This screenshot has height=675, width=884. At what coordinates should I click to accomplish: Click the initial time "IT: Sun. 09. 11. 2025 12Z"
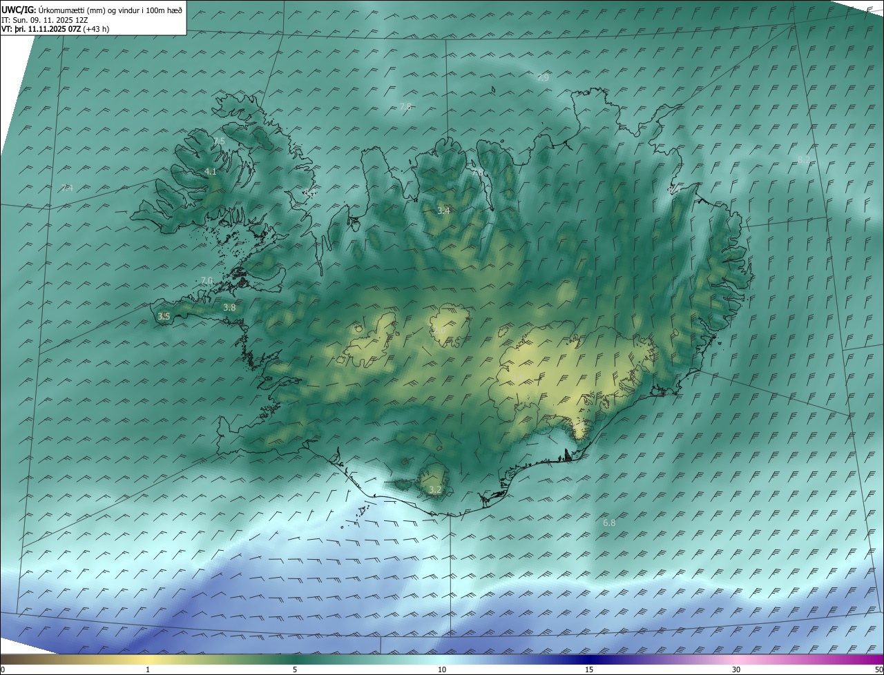coord(44,20)
